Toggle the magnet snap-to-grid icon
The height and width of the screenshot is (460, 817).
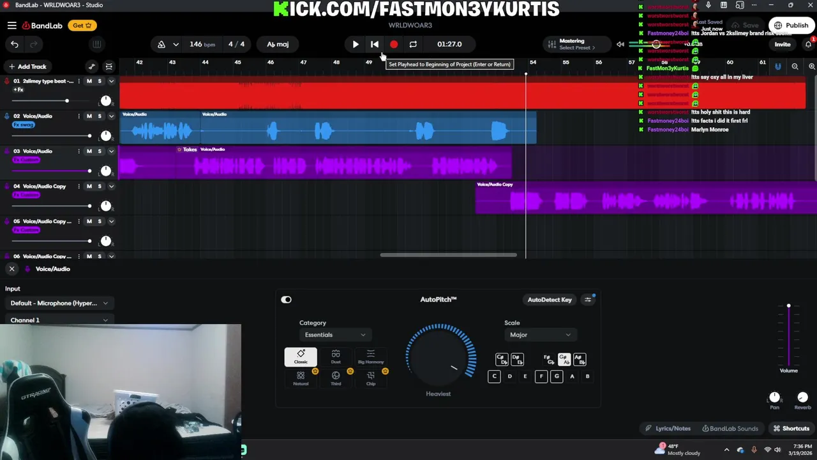(x=778, y=66)
